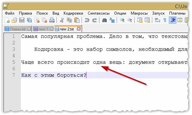
Task: Zoom in with magnifier plus icon
Action: (122, 20)
